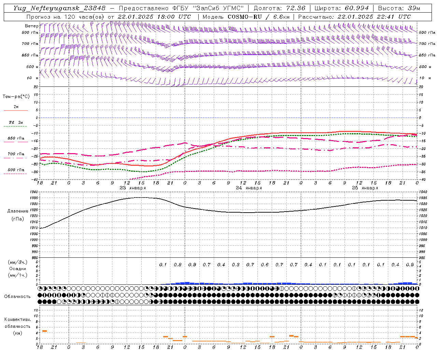This screenshot has width=437, height=350.
Task: Click the 0.8 precipitation value
Action: click(x=178, y=265)
